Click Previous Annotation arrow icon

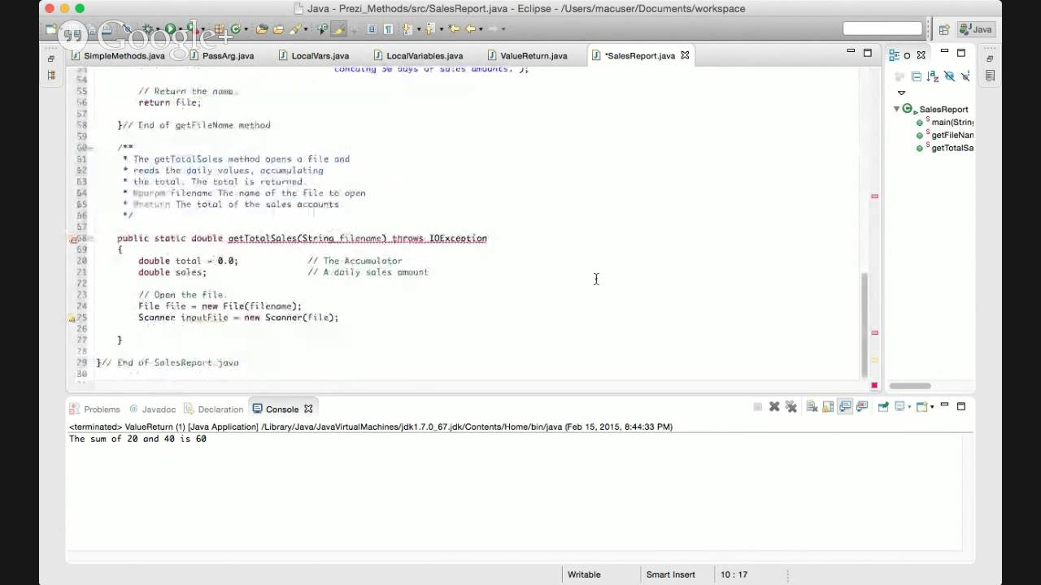[429, 28]
